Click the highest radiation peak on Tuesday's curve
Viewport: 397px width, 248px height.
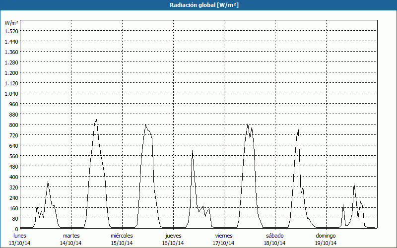click(x=96, y=120)
